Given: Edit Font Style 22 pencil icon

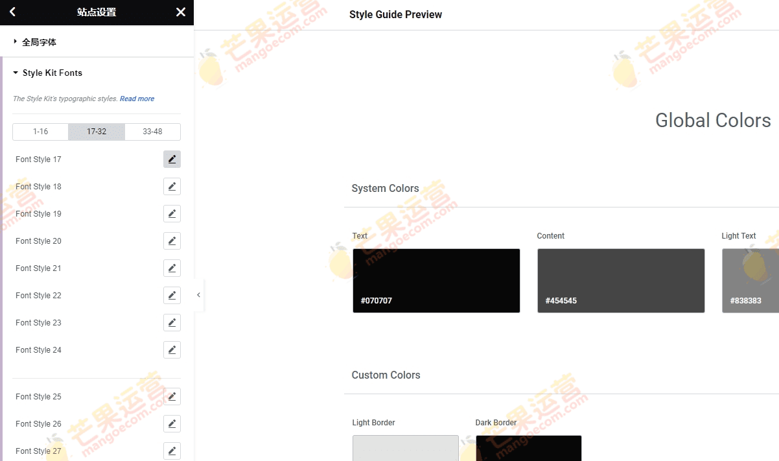Looking at the screenshot, I should (172, 296).
